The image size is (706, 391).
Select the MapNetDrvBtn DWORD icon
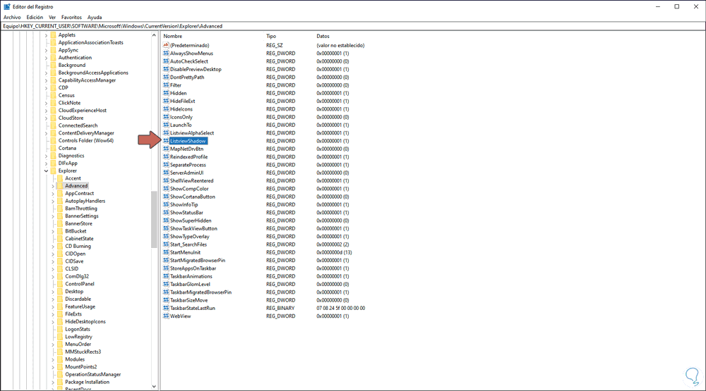click(x=166, y=149)
